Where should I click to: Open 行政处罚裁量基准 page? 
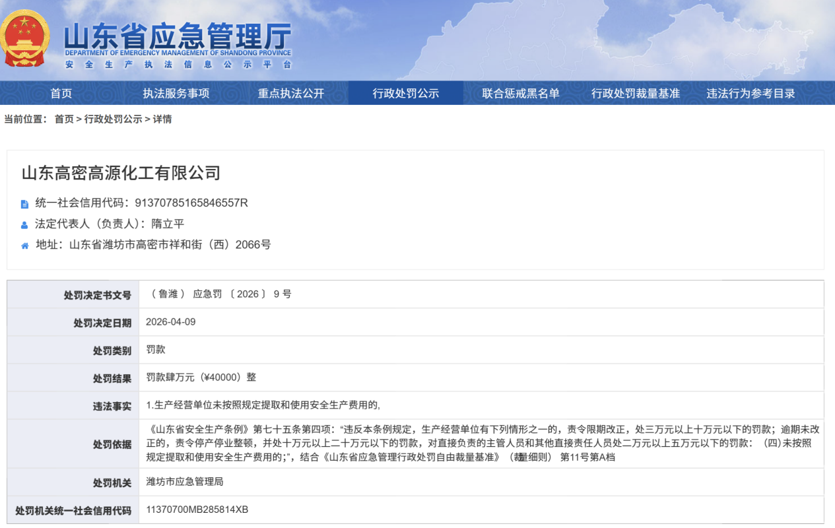[x=635, y=93]
